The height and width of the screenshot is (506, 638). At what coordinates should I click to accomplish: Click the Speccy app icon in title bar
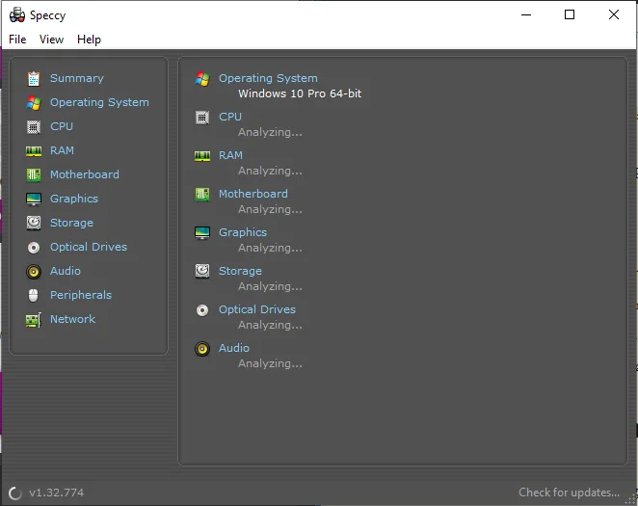click(x=17, y=15)
